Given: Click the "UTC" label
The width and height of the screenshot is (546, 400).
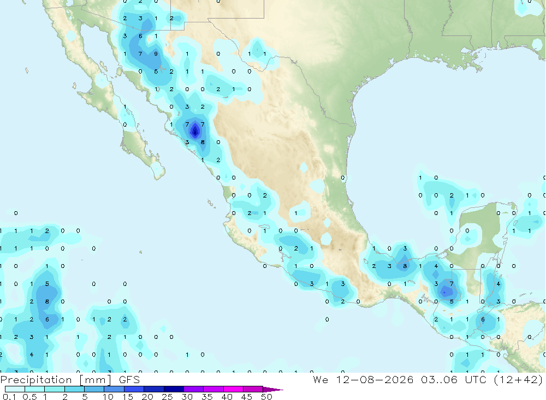Looking at the screenshot, I should 476,379.
